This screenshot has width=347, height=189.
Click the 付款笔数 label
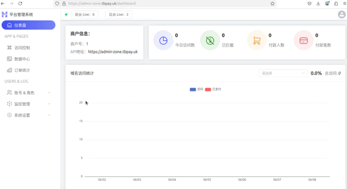coord(323,45)
